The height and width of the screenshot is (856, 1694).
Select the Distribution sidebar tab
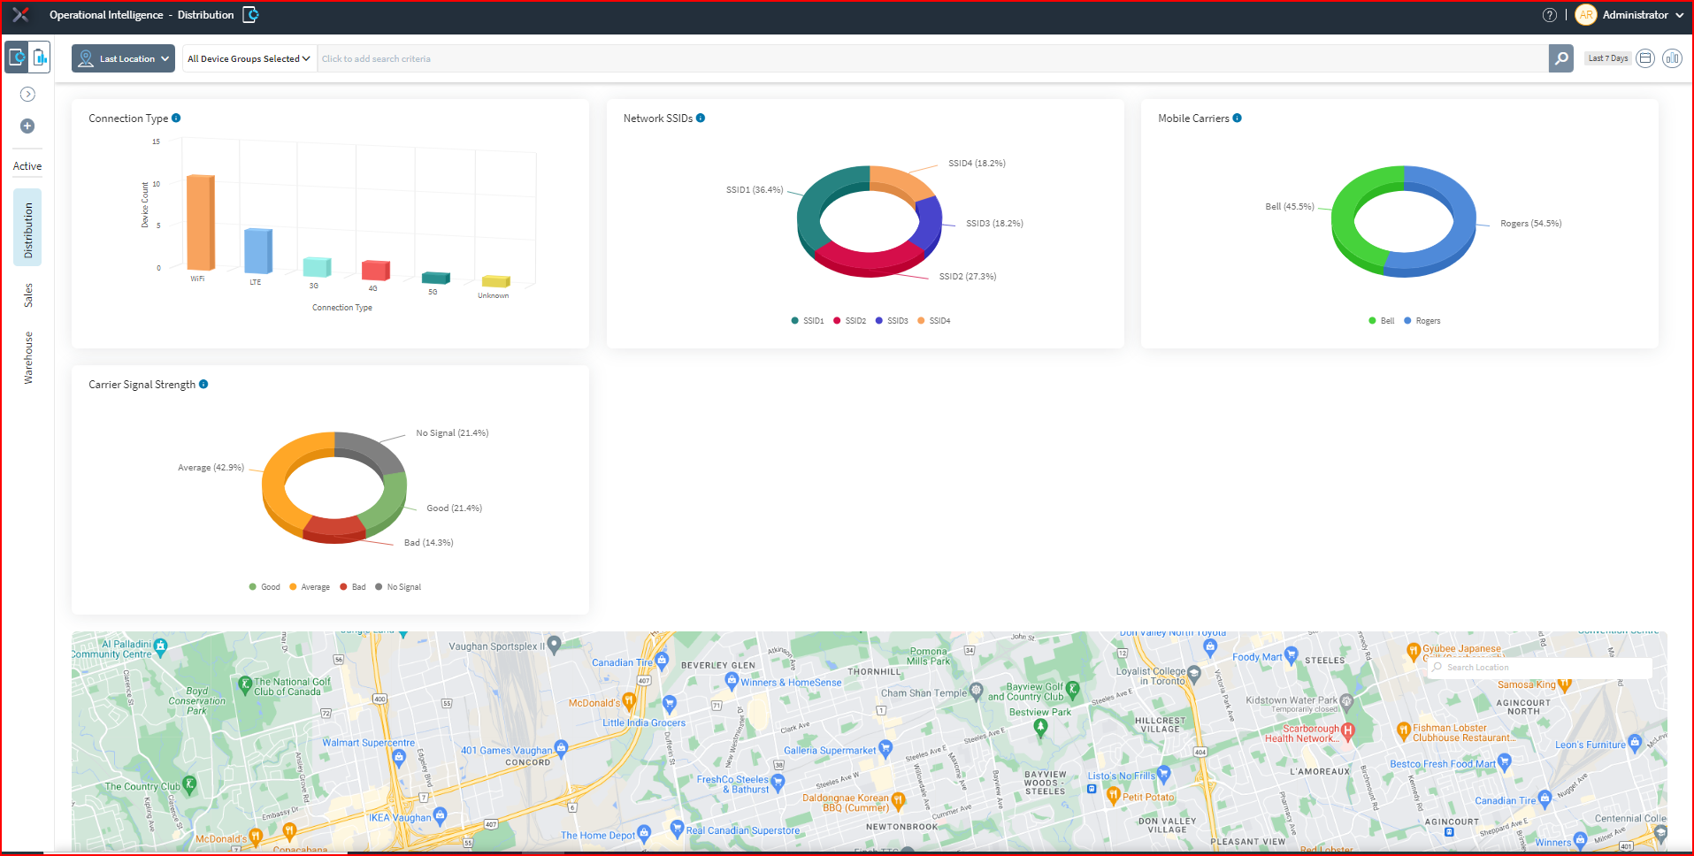coord(27,228)
